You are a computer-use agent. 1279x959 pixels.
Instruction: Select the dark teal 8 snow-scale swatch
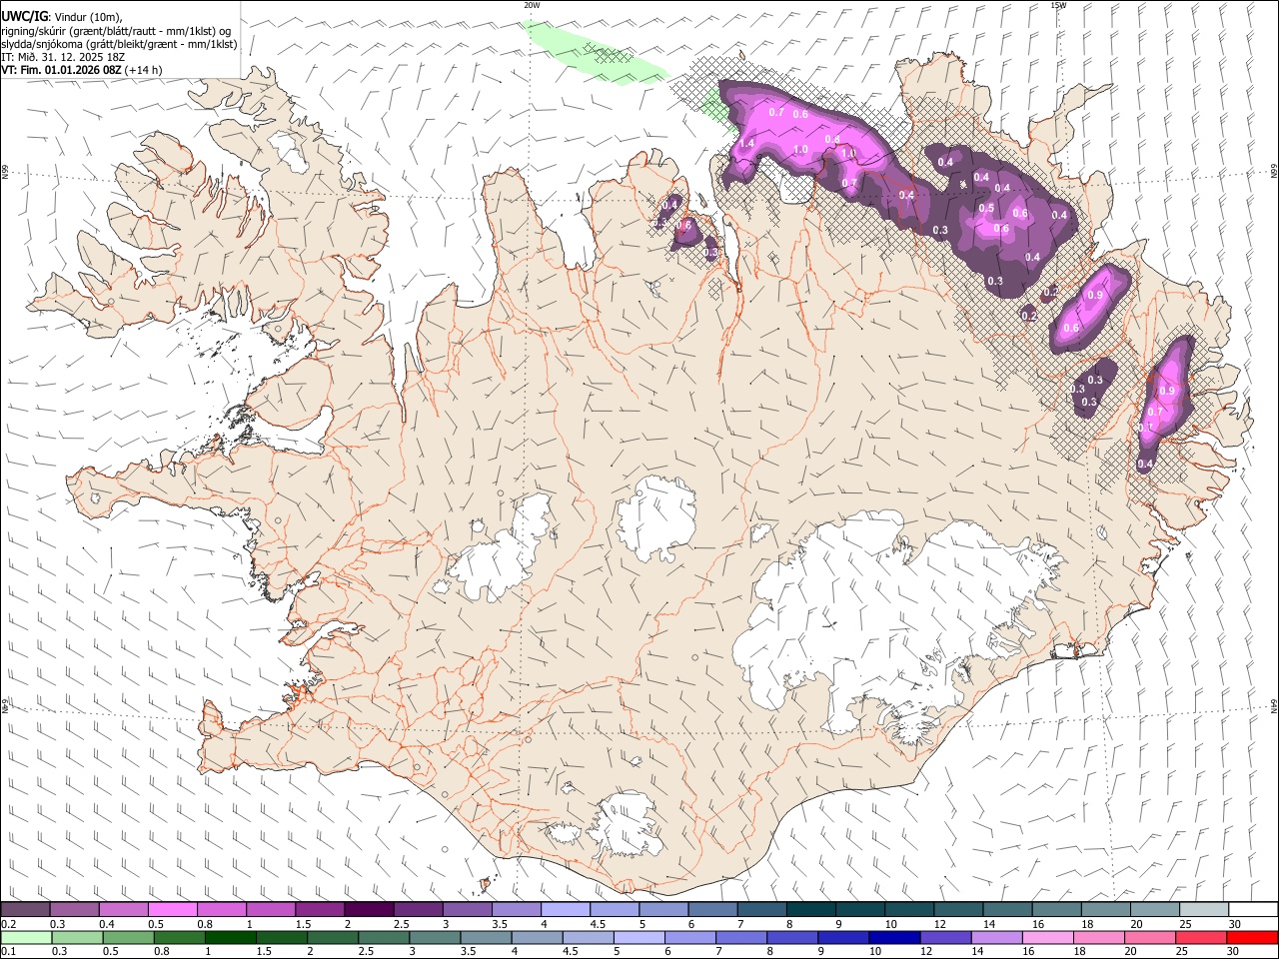pyautogui.click(x=810, y=909)
